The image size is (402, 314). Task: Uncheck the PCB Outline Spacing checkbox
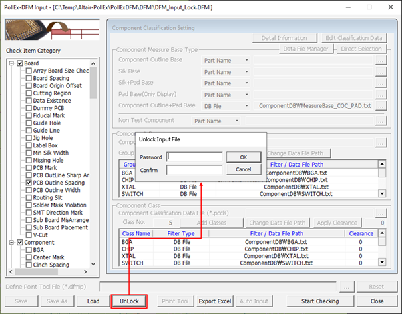[x=29, y=182]
